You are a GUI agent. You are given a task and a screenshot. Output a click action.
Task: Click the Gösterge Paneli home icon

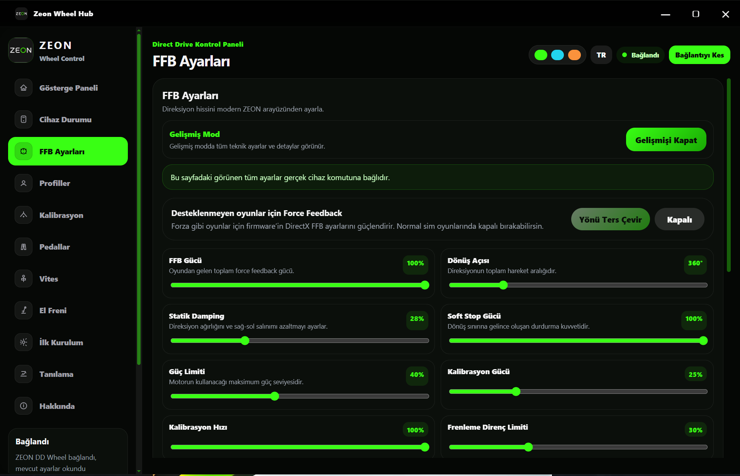click(x=24, y=88)
